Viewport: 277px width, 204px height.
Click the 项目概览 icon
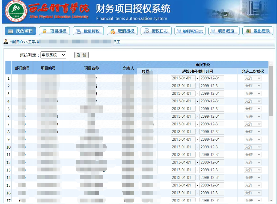(212, 31)
